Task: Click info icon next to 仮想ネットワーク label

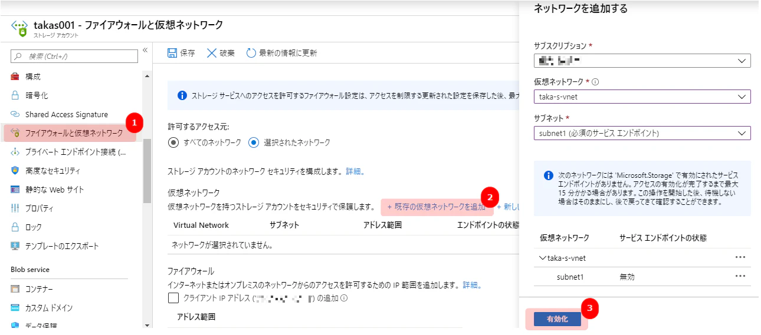Action: click(595, 82)
